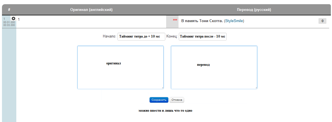Click the red arrows icon before translation
332x122 pixels.
tap(175, 20)
